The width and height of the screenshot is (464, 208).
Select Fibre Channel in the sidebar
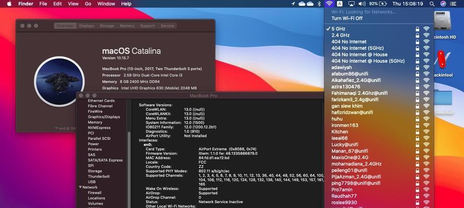[x=100, y=106]
